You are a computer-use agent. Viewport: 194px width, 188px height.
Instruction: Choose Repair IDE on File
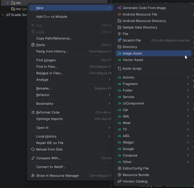[x=71, y=143]
